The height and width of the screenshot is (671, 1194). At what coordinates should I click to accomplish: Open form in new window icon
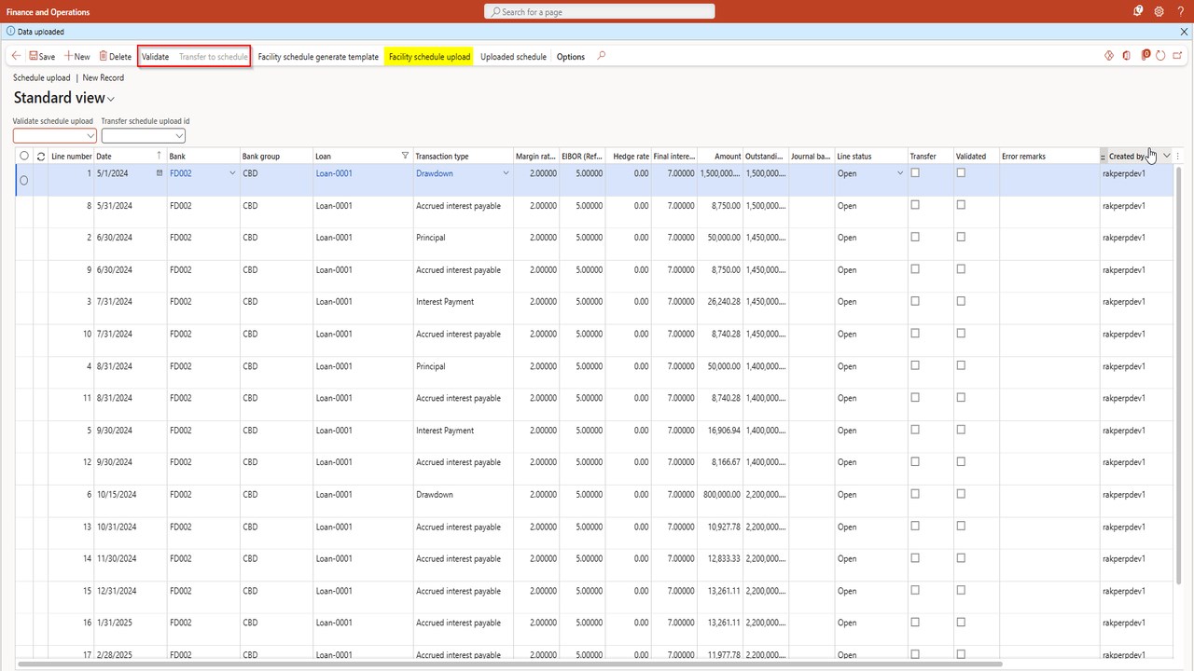[x=1179, y=56]
